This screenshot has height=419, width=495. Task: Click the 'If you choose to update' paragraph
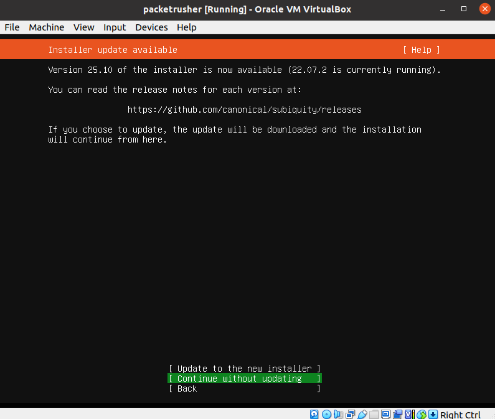(235, 134)
